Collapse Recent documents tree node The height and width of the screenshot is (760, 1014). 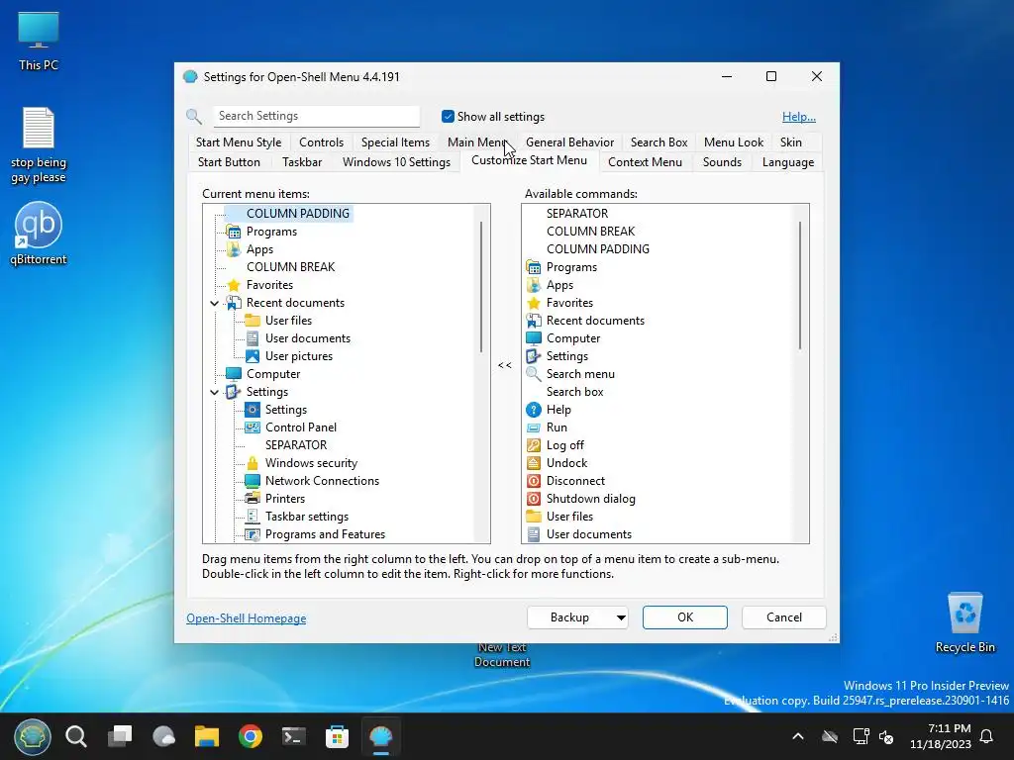[x=214, y=303]
